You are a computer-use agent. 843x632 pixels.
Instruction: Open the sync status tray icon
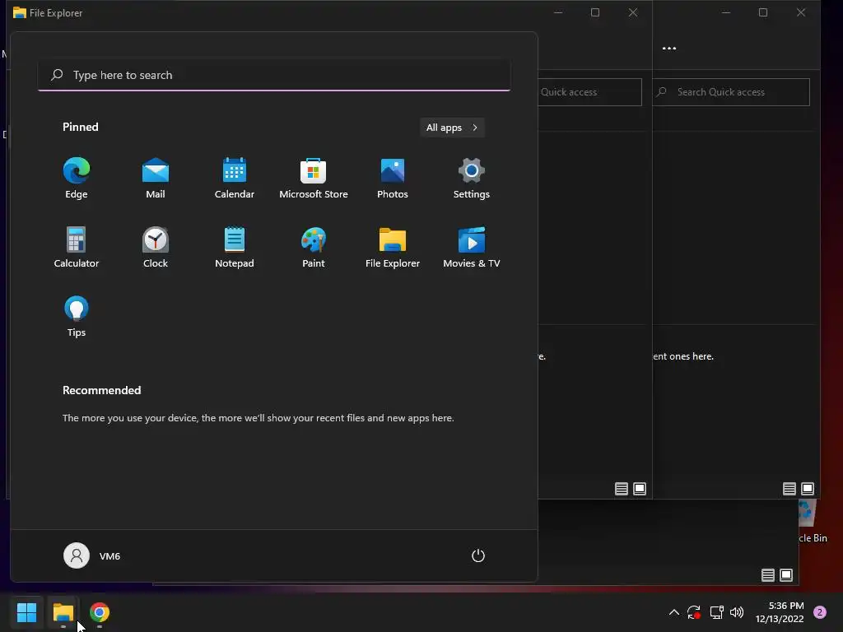tap(693, 612)
